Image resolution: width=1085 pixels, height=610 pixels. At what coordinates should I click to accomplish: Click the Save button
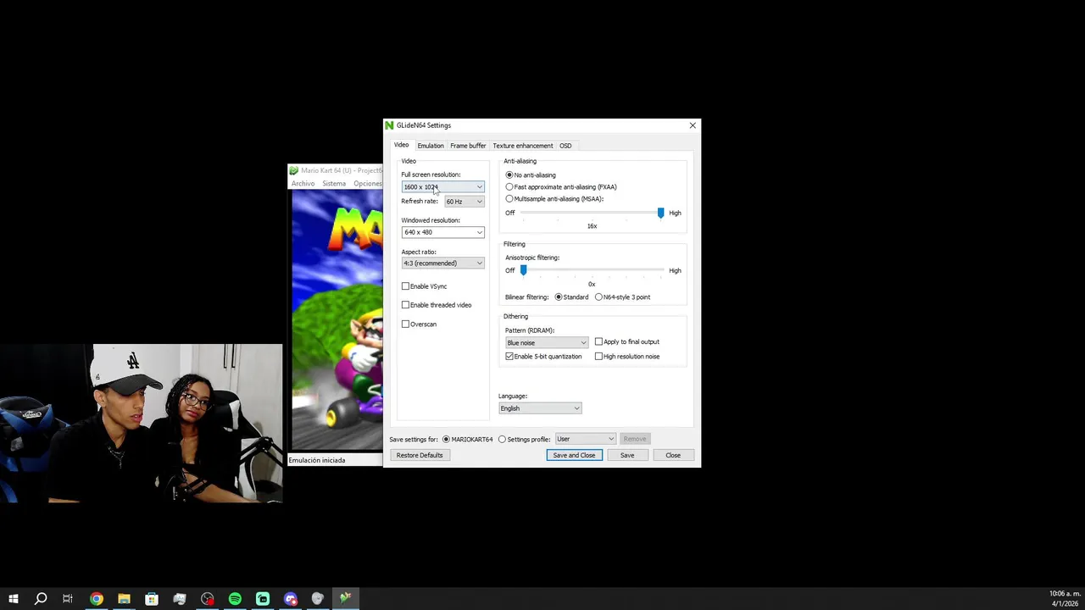(627, 456)
